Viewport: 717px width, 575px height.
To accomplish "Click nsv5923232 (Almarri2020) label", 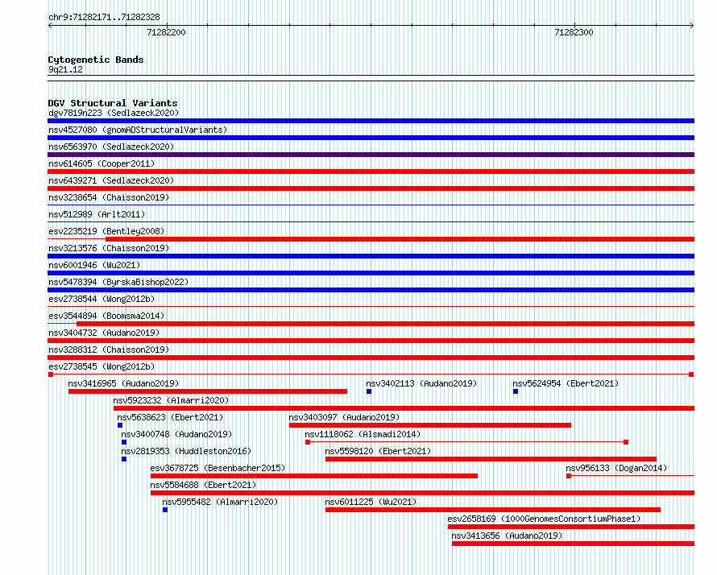I will [x=171, y=400].
